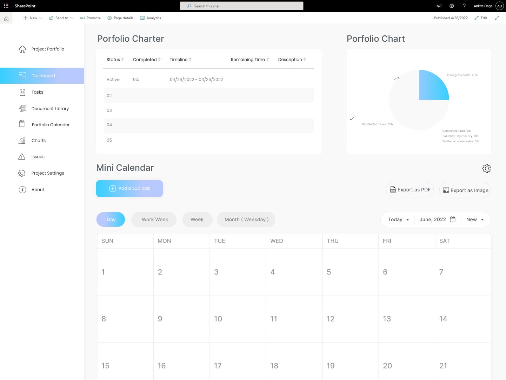This screenshot has height=380, width=506.
Task: Open the calendar date picker icon
Action: (453, 219)
